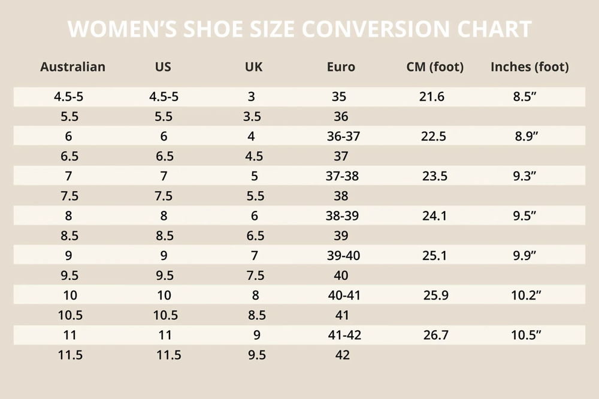Click the Women's Shoe Size Conversion Chart title
Image resolution: width=599 pixels, height=399 pixels.
pos(299,29)
